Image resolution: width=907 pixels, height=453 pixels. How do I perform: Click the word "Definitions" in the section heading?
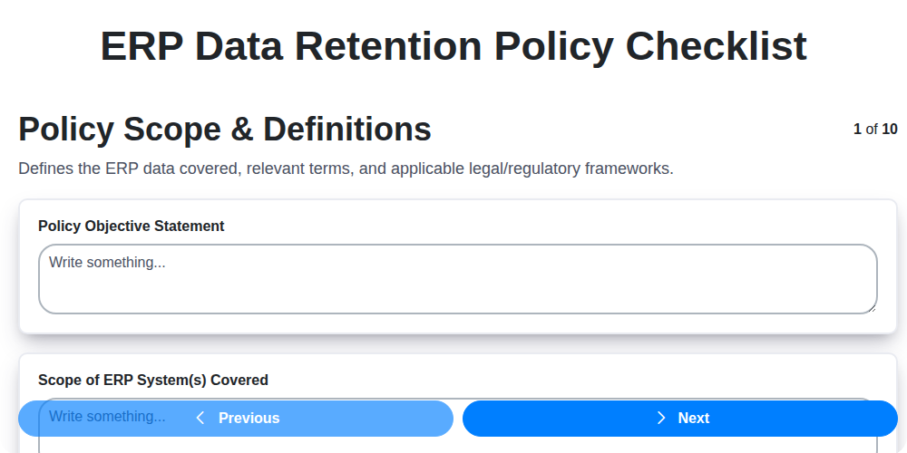tap(346, 130)
